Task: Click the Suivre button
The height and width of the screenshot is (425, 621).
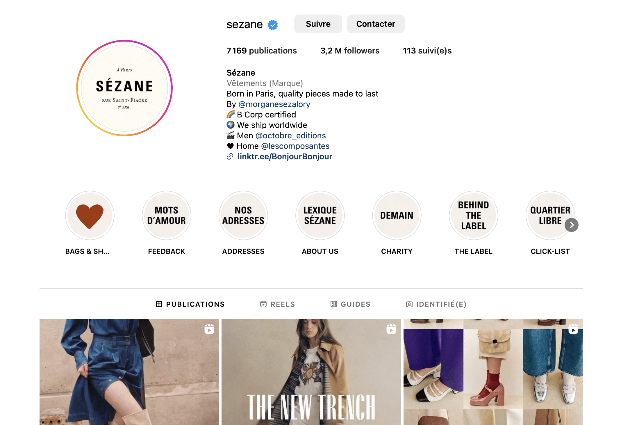Action: click(x=318, y=24)
